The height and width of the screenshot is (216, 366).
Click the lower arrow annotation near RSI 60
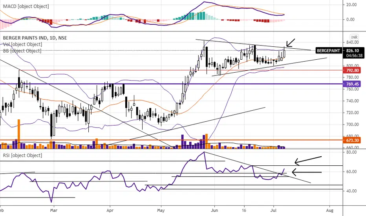[x=307, y=172]
